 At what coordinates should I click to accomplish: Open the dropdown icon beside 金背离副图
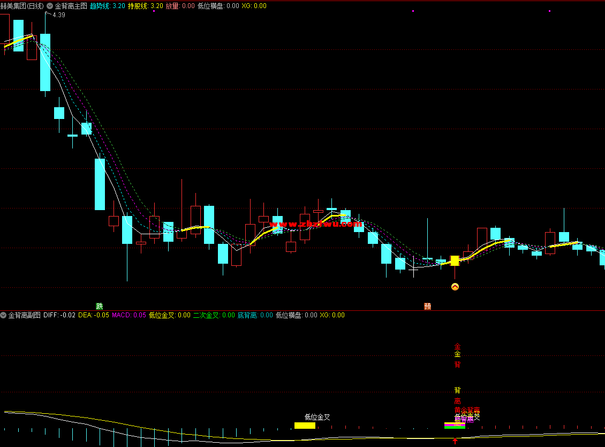[x=3, y=315]
